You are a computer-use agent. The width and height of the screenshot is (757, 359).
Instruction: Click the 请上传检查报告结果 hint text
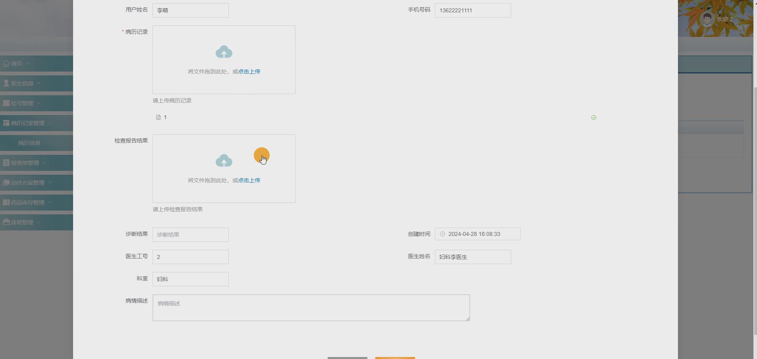click(x=178, y=209)
